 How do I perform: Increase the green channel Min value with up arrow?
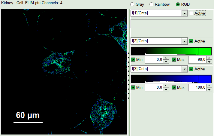tap(166, 58)
